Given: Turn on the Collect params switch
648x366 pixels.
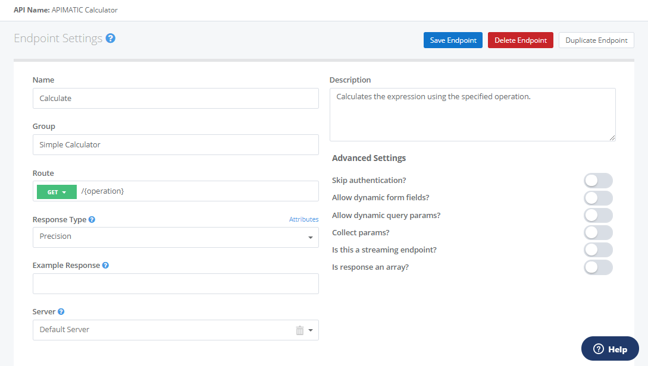Looking at the screenshot, I should 597,232.
